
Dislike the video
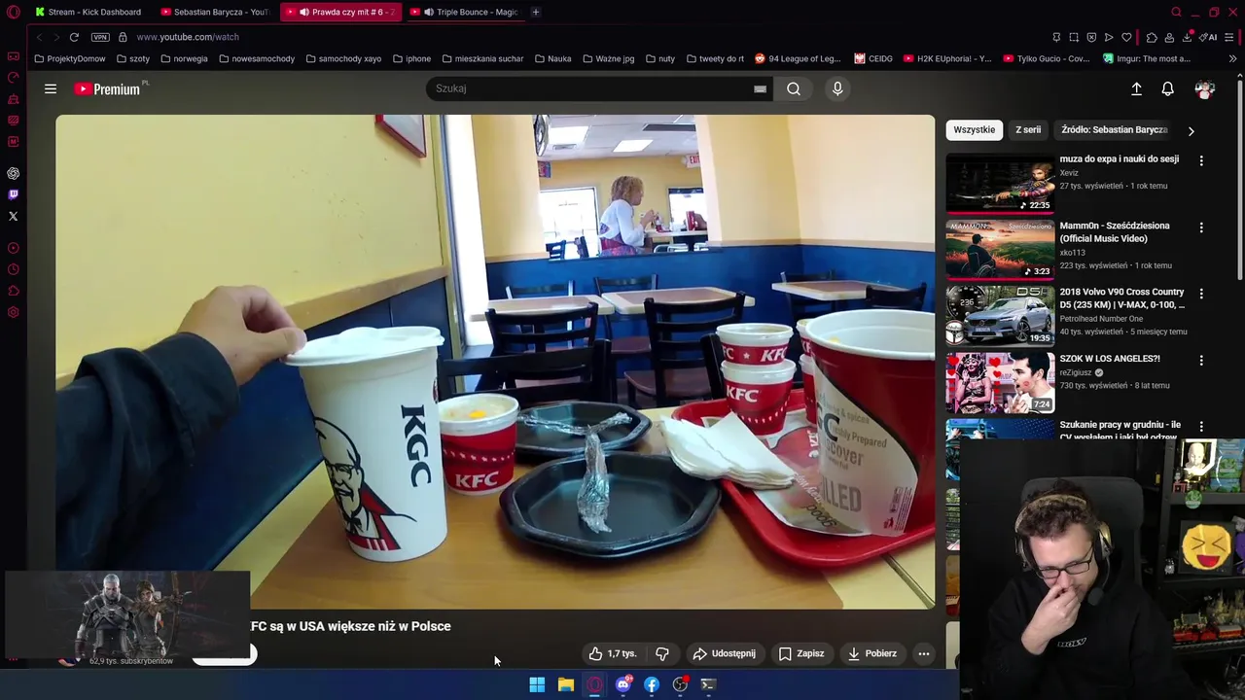661,653
